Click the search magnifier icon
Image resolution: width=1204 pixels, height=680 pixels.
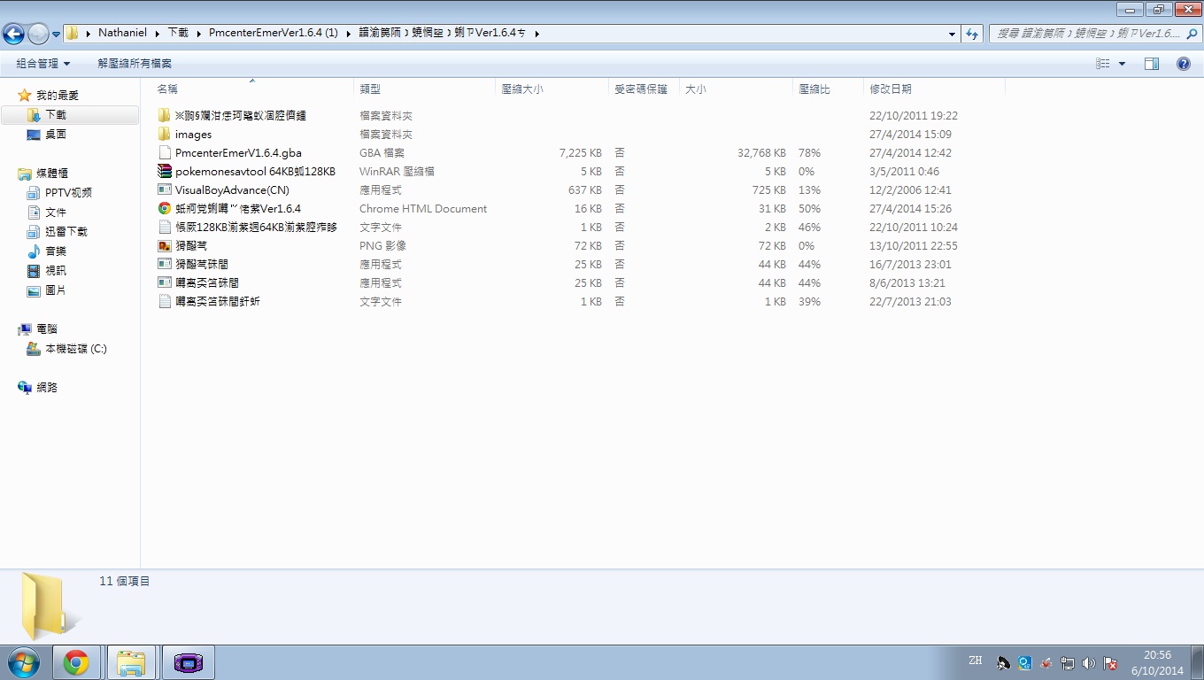(1191, 34)
